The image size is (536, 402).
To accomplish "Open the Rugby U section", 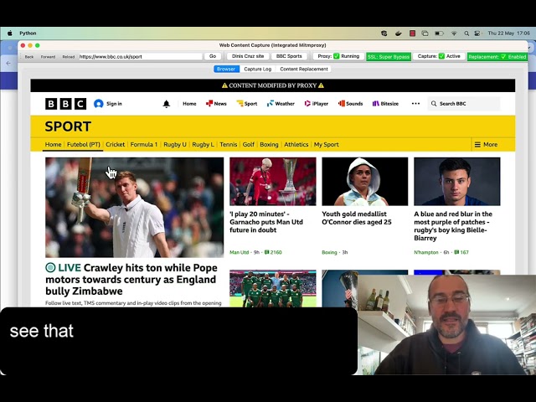I will [x=175, y=145].
